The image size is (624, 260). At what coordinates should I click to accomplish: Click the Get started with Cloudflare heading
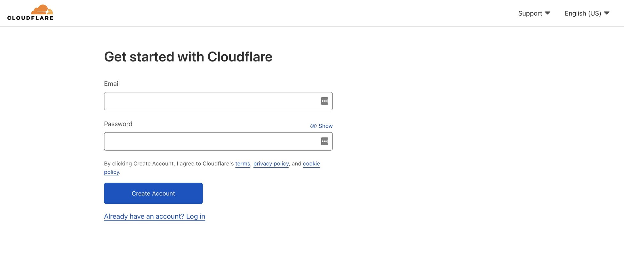tap(188, 57)
